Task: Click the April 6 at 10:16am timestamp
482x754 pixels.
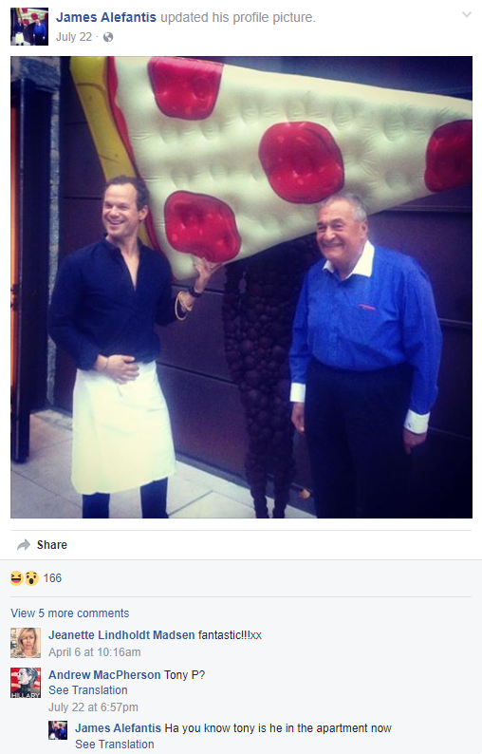Action: click(95, 652)
